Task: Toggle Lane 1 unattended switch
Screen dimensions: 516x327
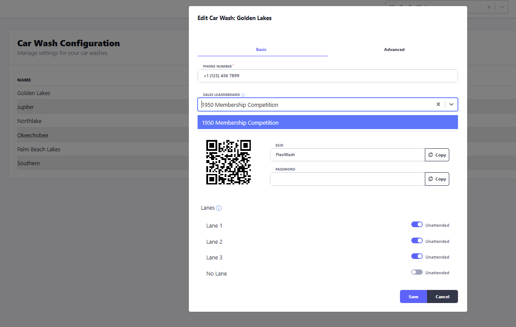Action: coord(417,225)
